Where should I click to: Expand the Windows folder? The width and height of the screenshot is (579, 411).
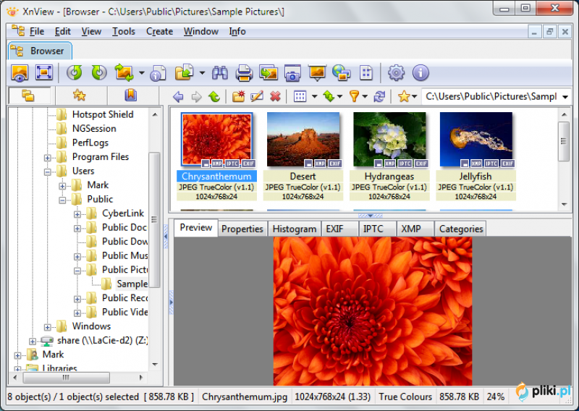tap(48, 327)
